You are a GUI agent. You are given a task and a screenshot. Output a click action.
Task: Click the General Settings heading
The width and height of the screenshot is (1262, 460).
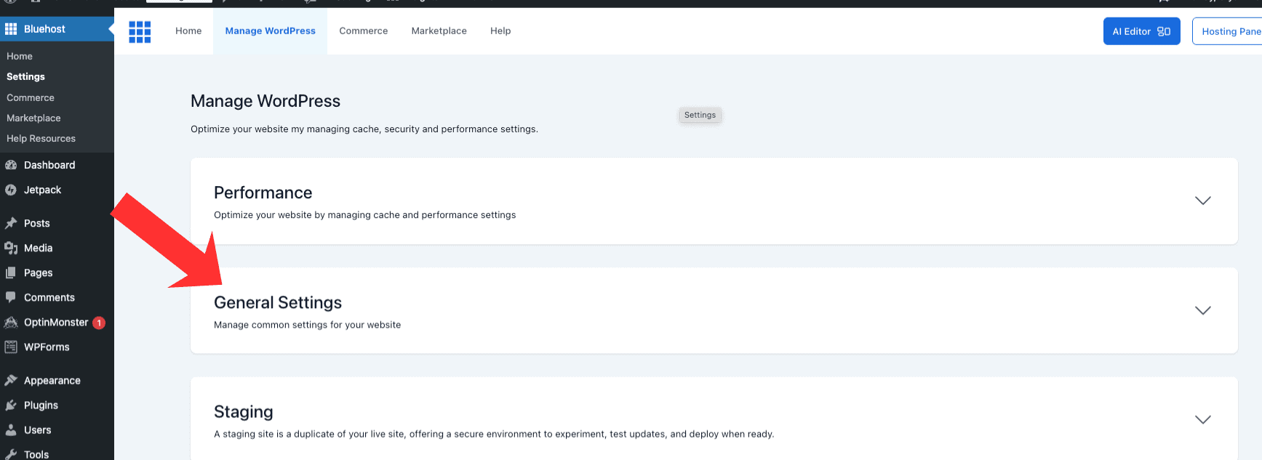tap(278, 302)
